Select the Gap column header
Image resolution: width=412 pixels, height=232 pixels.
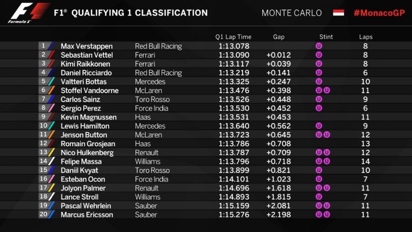click(279, 37)
